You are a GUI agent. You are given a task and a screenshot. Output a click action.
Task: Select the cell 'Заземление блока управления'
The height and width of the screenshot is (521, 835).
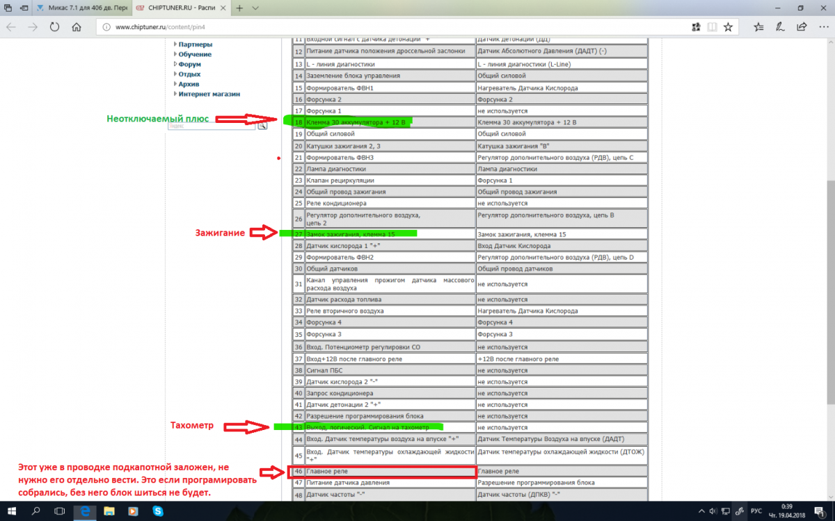(390, 75)
